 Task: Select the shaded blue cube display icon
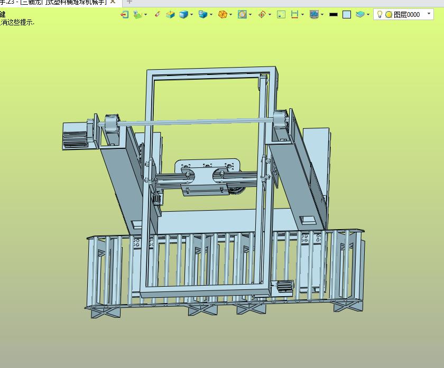click(184, 14)
